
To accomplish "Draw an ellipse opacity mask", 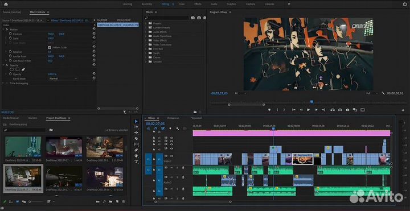I will 12,69.
